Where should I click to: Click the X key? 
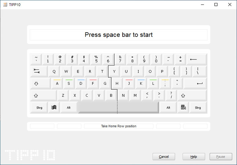pos(75,95)
